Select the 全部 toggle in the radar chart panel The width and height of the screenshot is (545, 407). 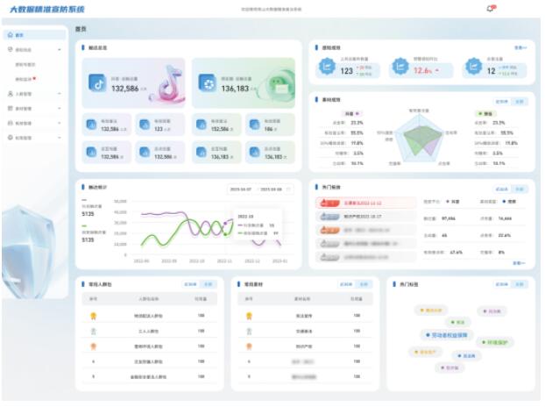520,102
